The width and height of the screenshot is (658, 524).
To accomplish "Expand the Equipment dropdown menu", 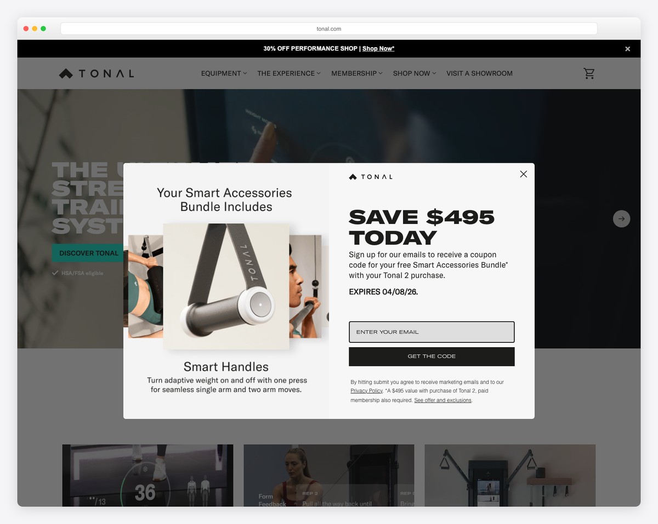I will pos(224,73).
